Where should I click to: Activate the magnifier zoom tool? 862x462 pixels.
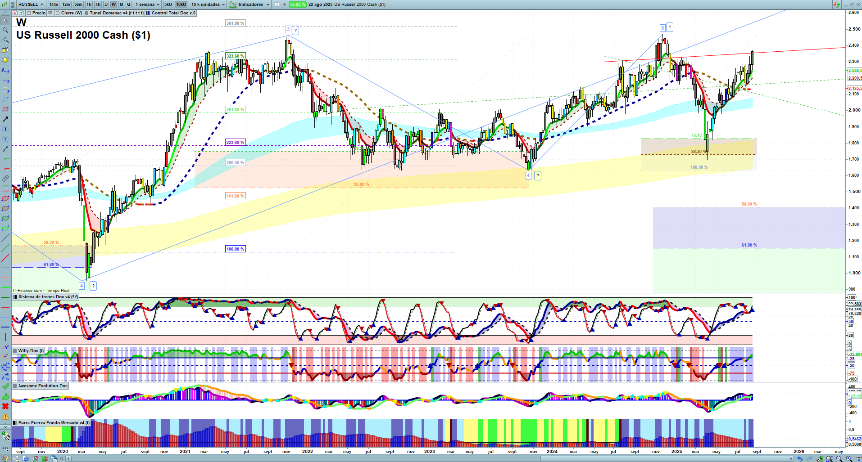click(x=5, y=30)
